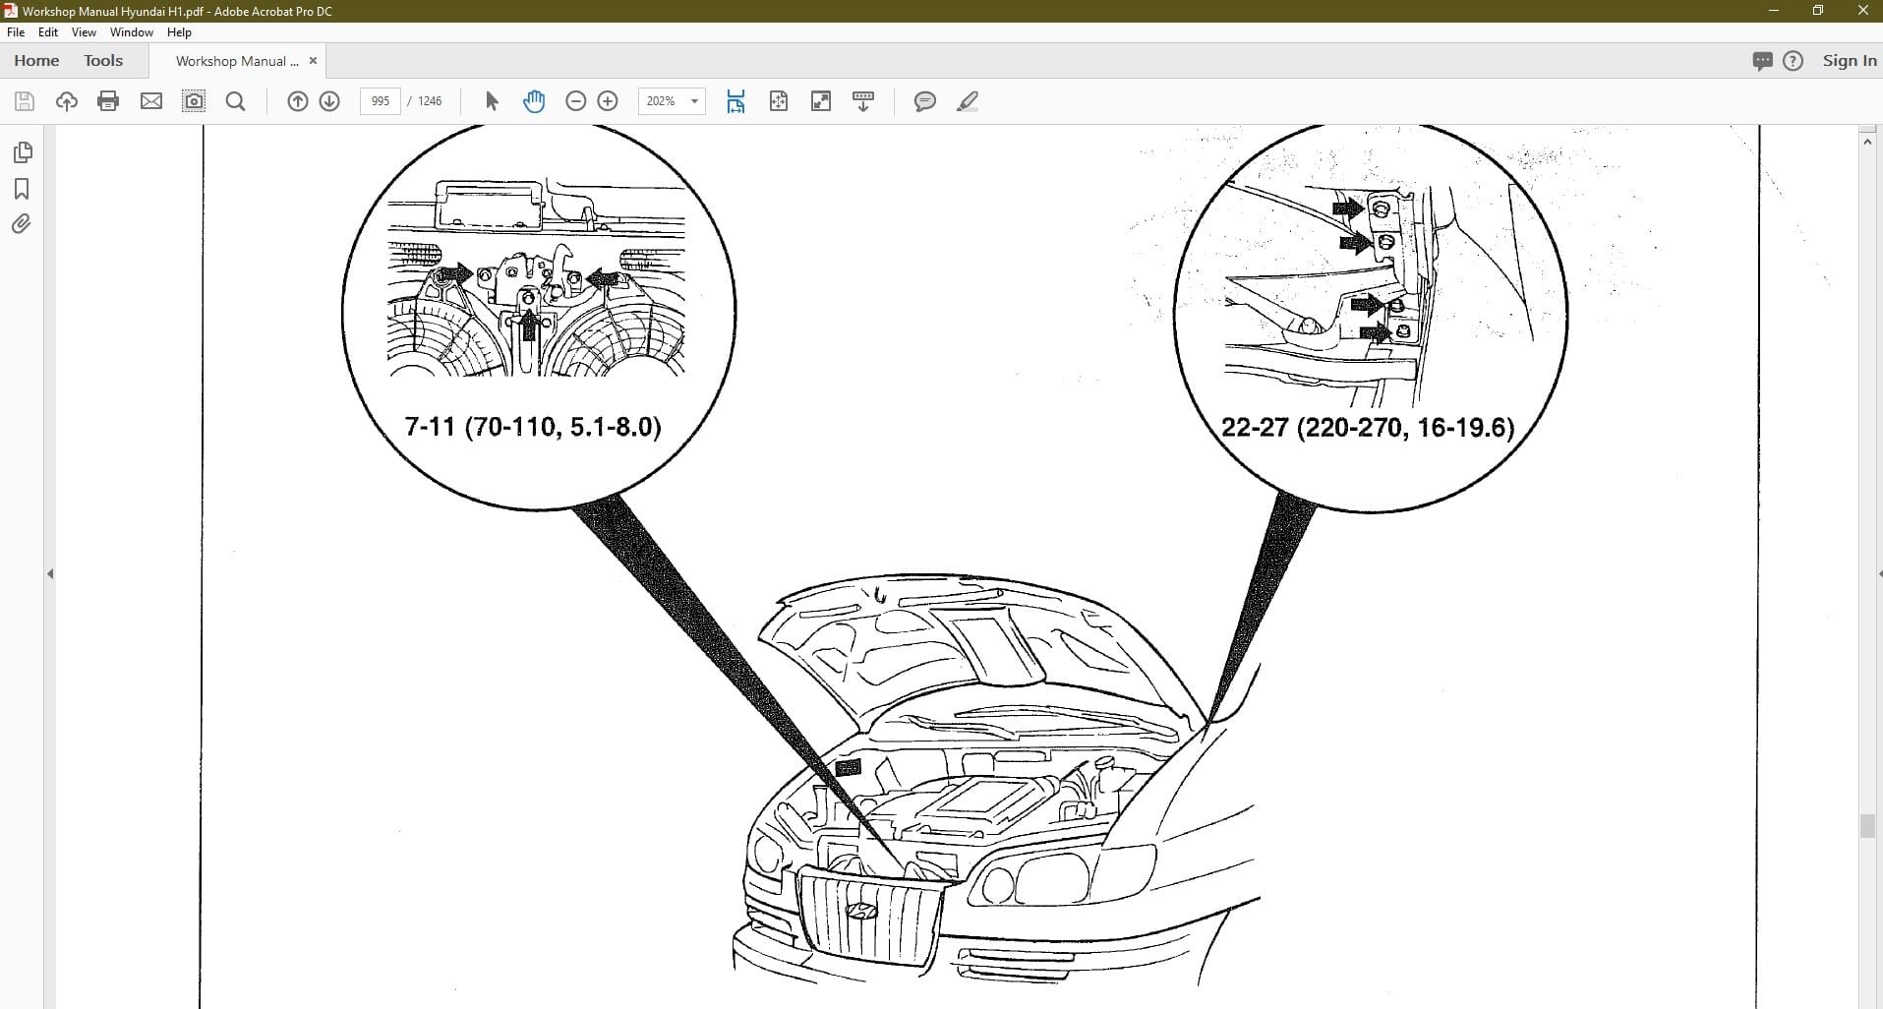Open the help question mark icon
Screen dimensions: 1883x1009
click(1794, 61)
